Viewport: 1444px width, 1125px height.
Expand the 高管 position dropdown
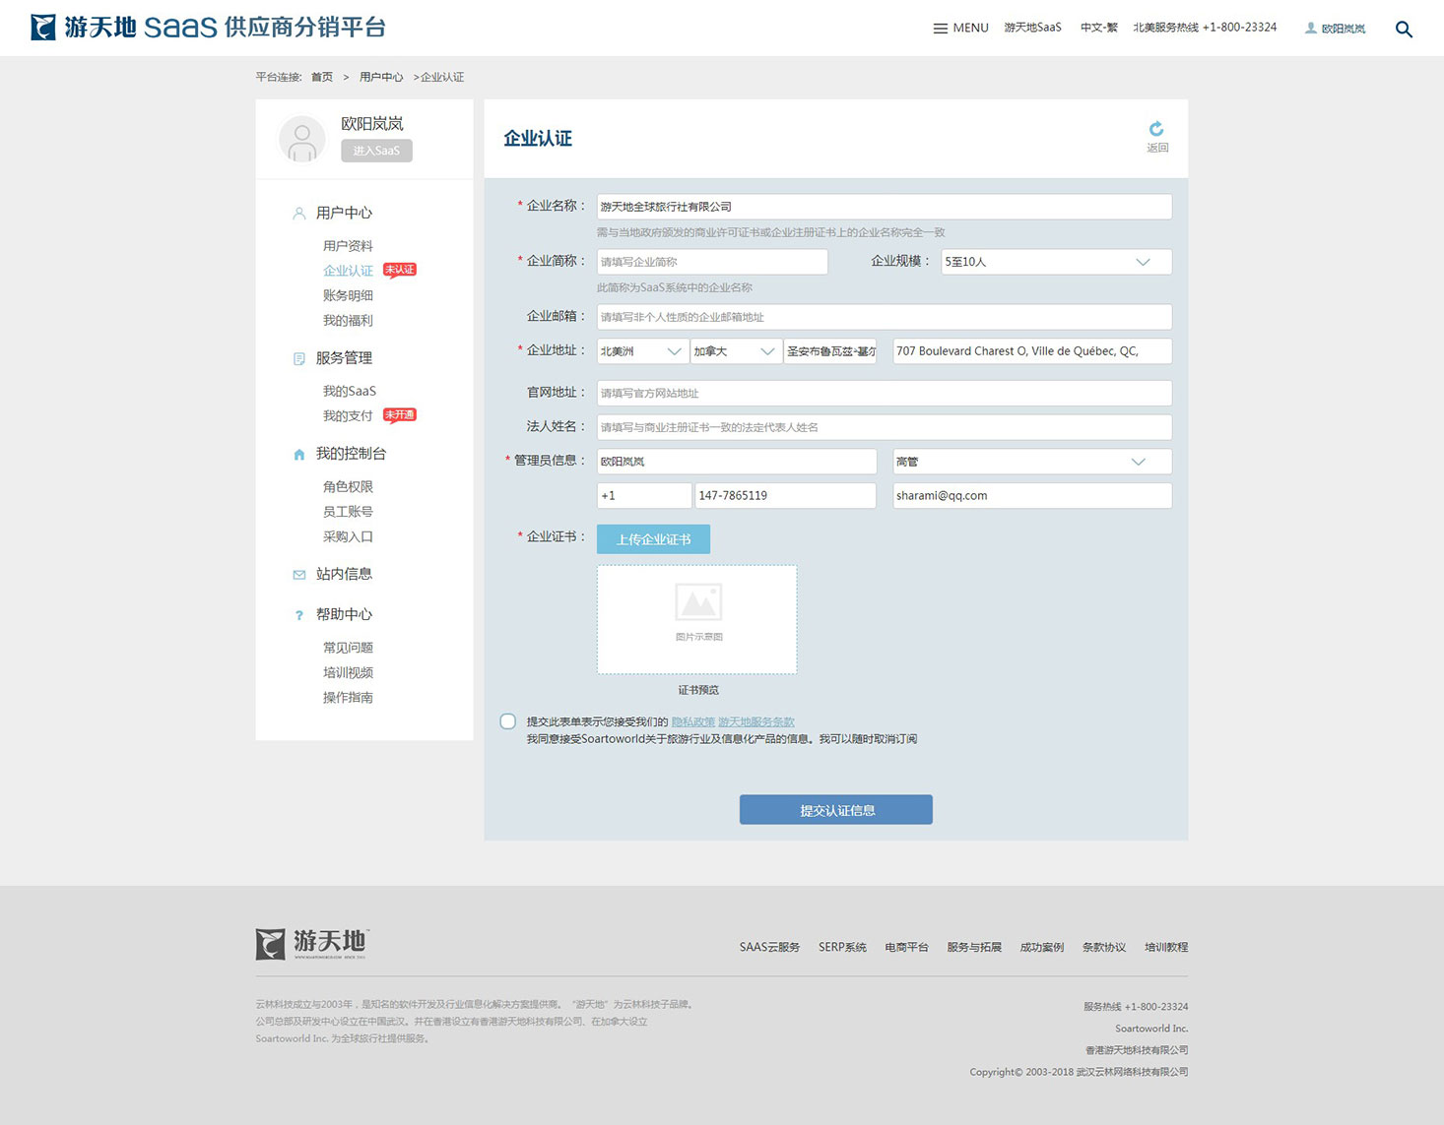(x=1031, y=462)
